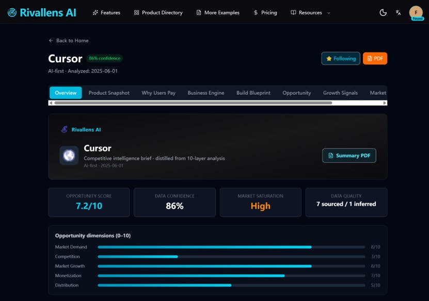
Task: Open the Business Engine tab
Action: click(x=206, y=93)
